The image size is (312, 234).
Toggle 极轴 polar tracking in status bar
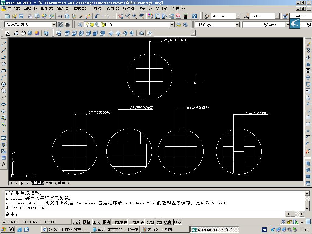106,222
